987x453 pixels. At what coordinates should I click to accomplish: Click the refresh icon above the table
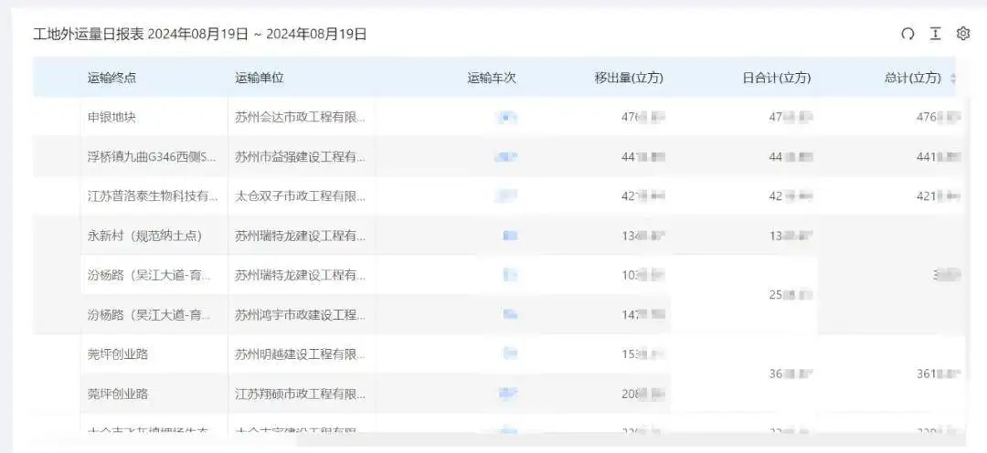(x=907, y=34)
